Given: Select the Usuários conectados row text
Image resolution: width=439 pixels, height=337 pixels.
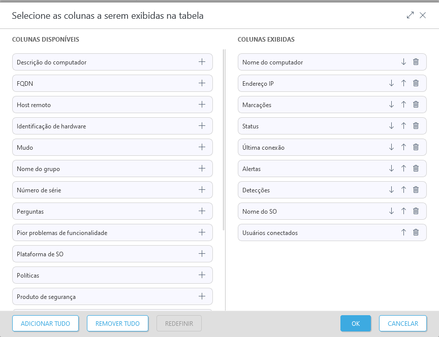Looking at the screenshot, I should click(x=270, y=232).
